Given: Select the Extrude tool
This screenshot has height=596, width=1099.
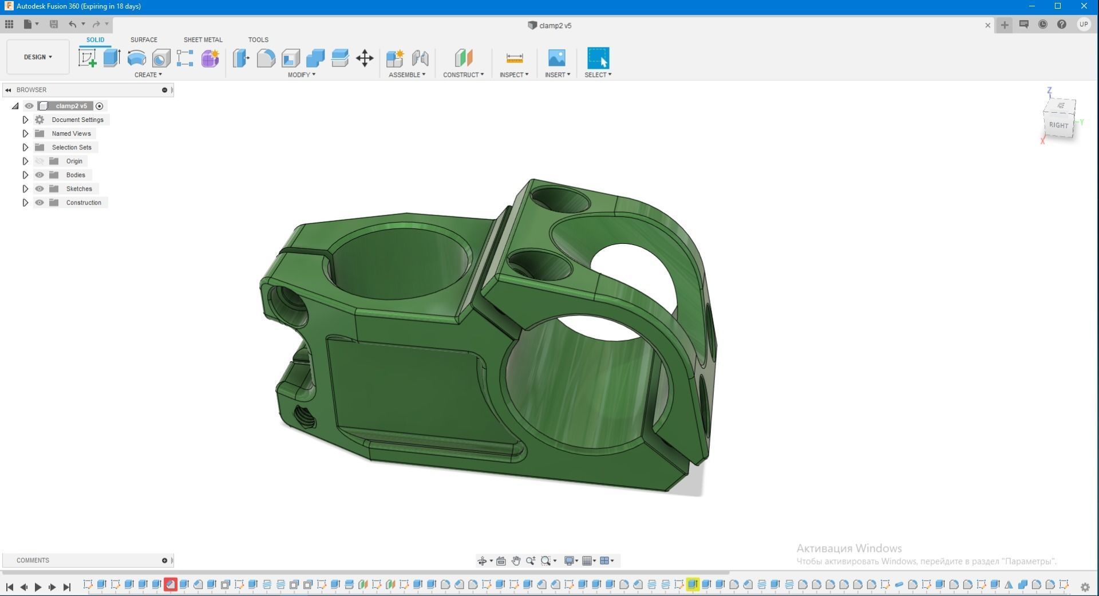Looking at the screenshot, I should coord(112,58).
